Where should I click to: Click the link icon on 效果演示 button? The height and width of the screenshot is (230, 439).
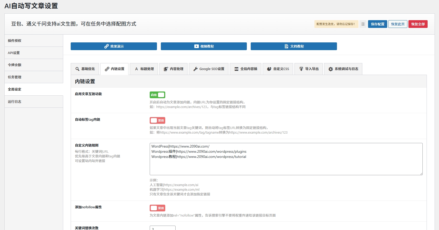tap(106, 46)
